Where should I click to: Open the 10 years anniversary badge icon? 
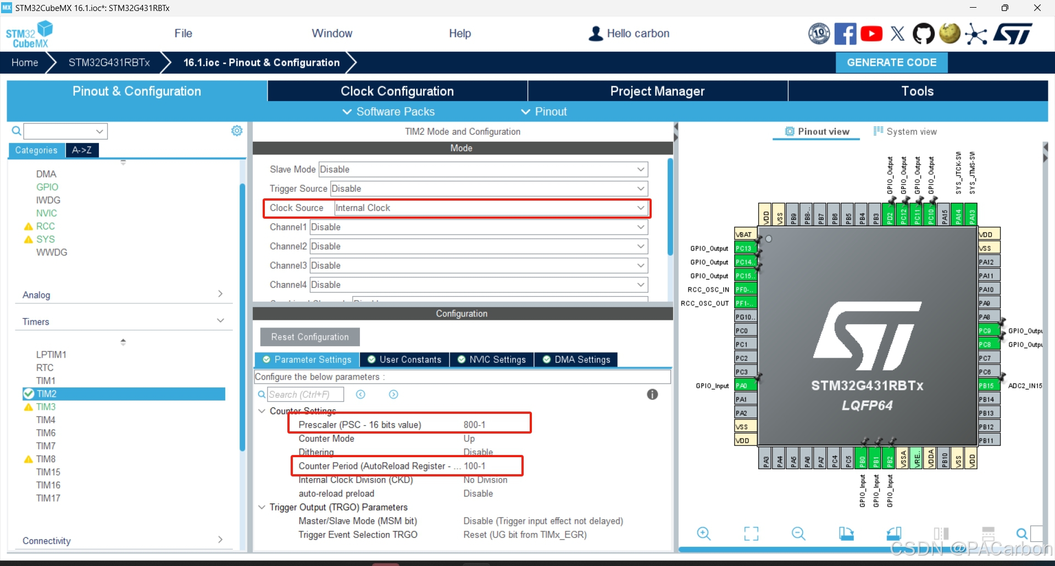tap(819, 34)
